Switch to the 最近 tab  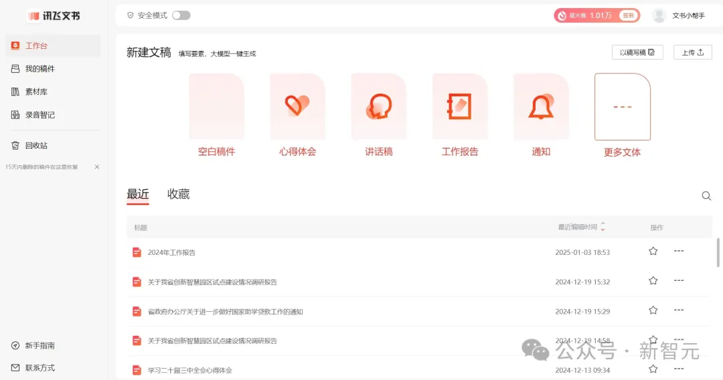point(138,195)
